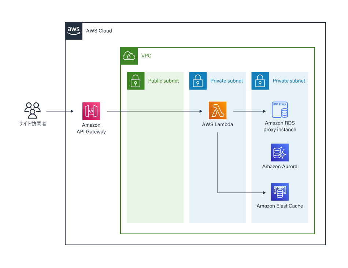
Task: Select the Public subnet label
Action: click(164, 81)
